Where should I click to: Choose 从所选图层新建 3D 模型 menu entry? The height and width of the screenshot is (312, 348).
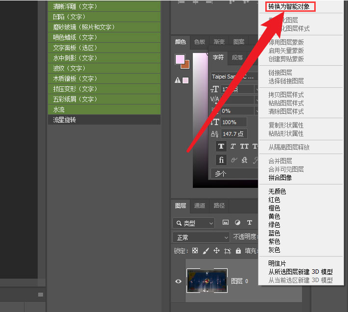(301, 272)
